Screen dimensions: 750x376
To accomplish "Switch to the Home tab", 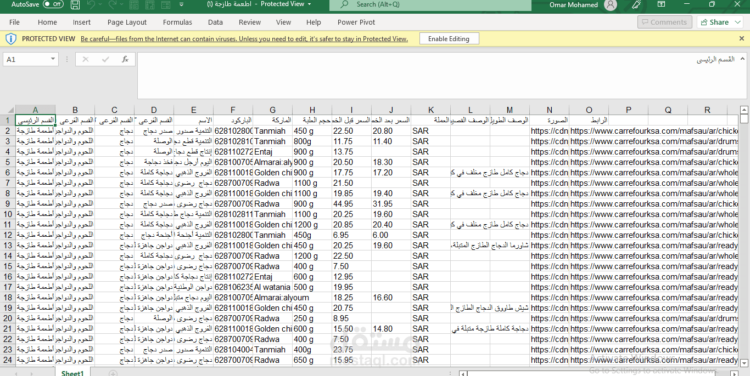I will click(x=47, y=22).
